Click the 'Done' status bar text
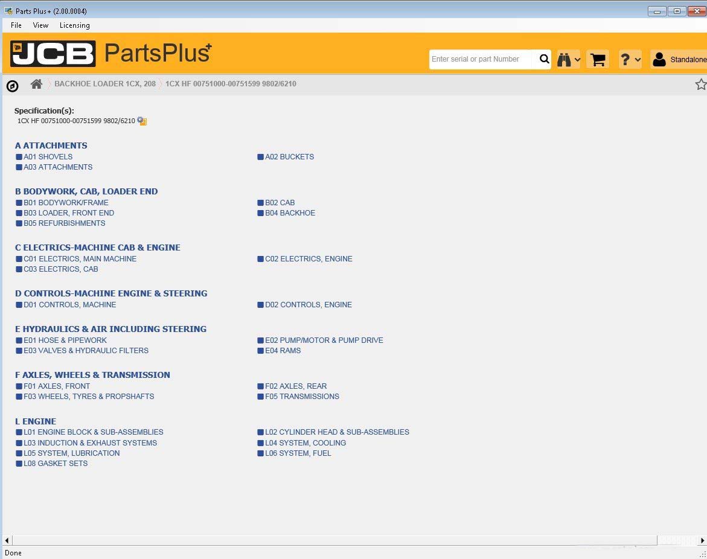This screenshot has width=707, height=559. pos(13,553)
